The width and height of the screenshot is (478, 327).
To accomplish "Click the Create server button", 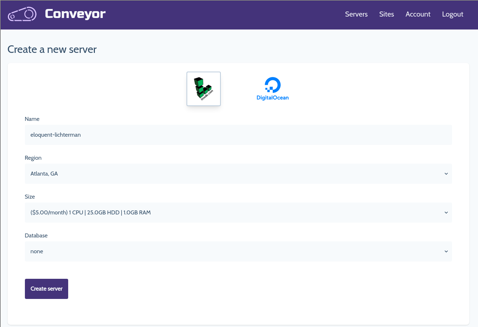I will [x=47, y=289].
